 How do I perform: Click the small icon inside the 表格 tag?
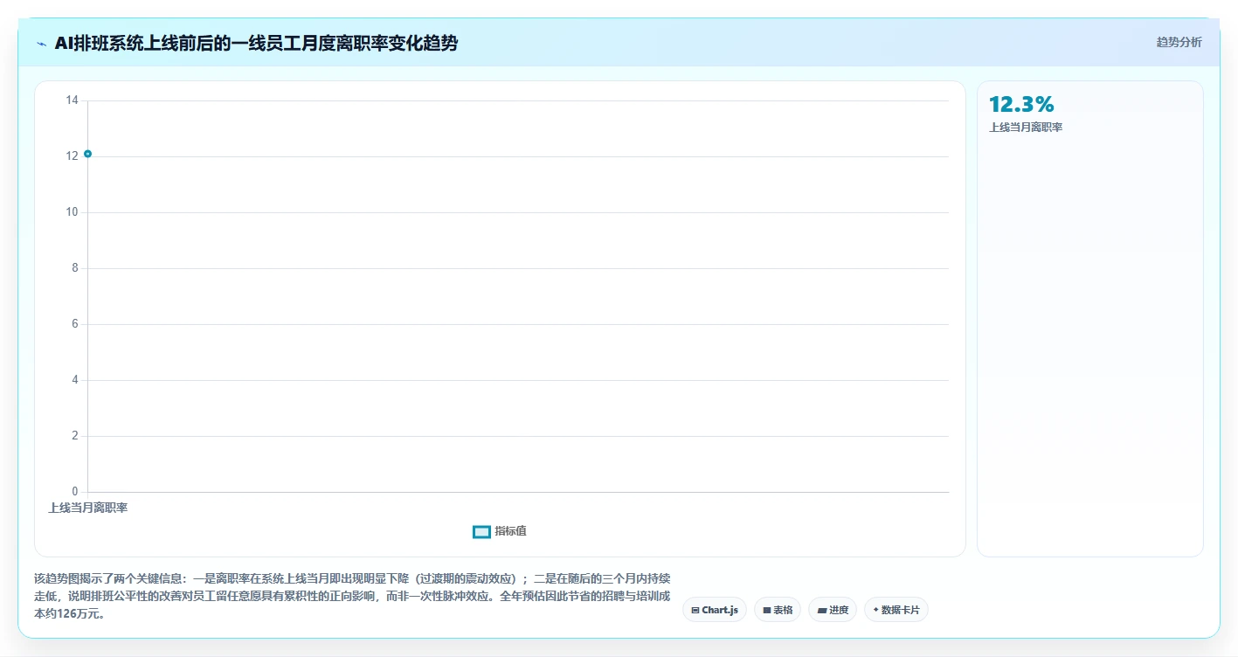766,610
